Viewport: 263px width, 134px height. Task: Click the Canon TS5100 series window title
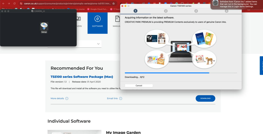[181, 6]
